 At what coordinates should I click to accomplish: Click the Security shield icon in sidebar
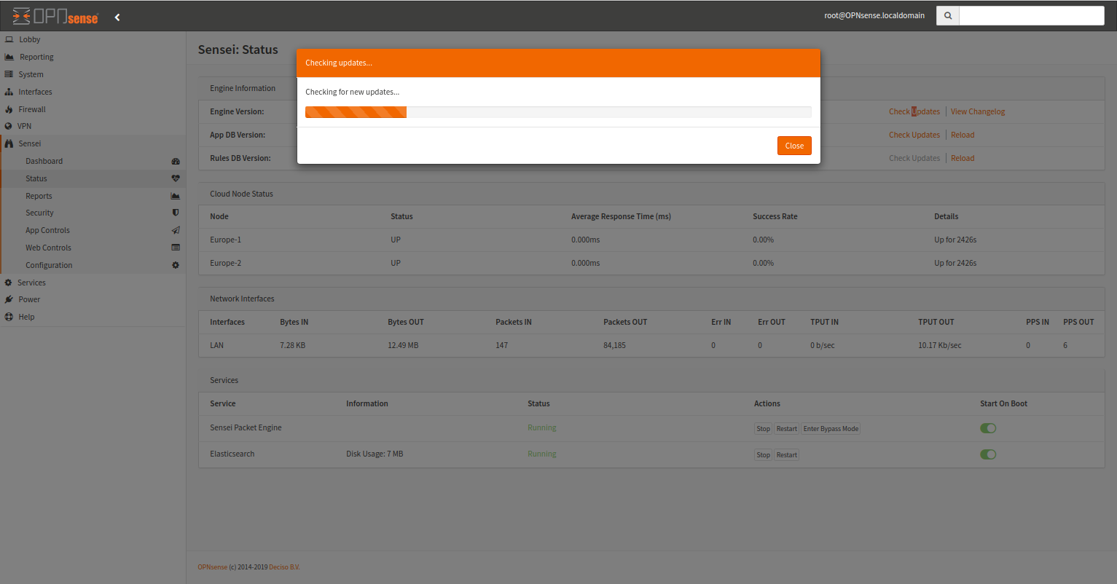(176, 213)
